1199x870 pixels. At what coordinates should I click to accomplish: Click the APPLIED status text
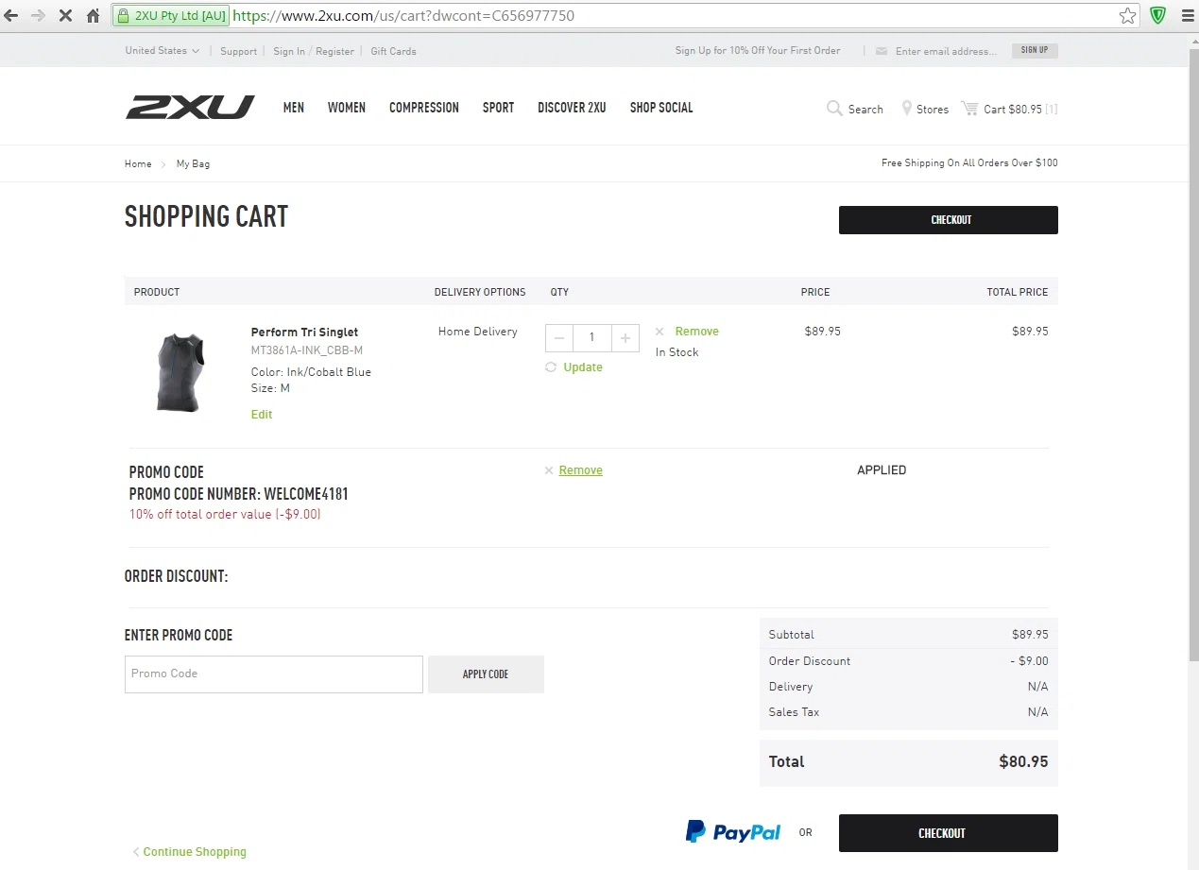tap(882, 470)
